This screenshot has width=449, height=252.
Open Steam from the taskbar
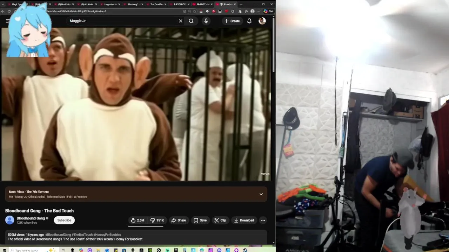[245, 250]
